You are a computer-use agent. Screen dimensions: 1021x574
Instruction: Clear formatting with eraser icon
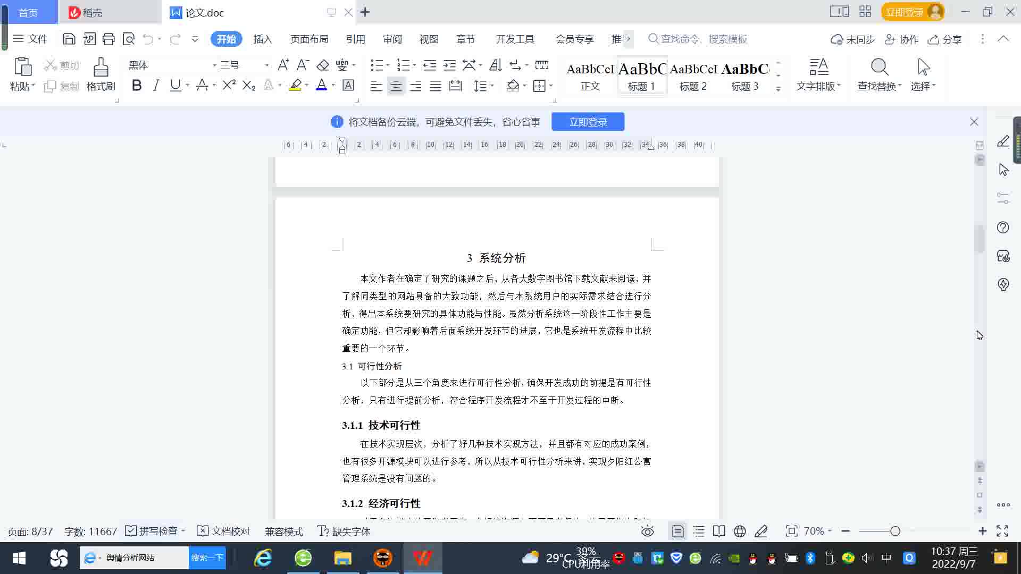(x=322, y=65)
